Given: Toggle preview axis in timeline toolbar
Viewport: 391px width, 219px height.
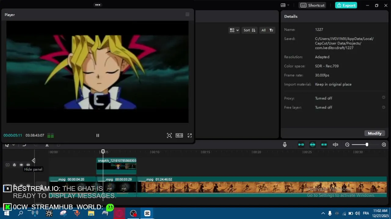Looking at the screenshot, I should [x=335, y=144].
